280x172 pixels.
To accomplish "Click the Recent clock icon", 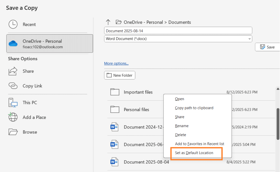I will coord(13,24).
